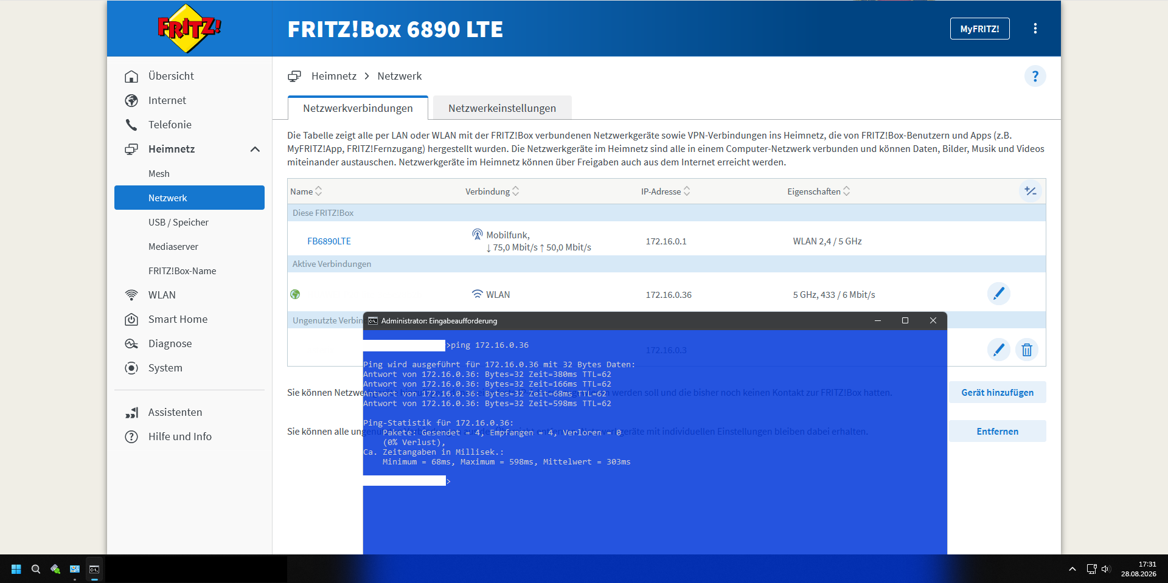
Task: Click the FRITZ! logo
Action: pos(189,29)
